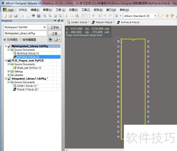Viewport: 177px width, 151px height.
Task: Open the 帮助(H) menu
Action: click(x=124, y=10)
